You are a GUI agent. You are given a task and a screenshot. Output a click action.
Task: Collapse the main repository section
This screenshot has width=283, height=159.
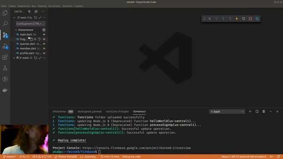pyautogui.click(x=14, y=18)
